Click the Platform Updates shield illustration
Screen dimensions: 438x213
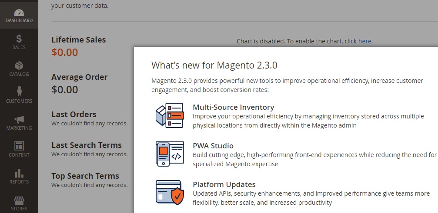pos(170,193)
